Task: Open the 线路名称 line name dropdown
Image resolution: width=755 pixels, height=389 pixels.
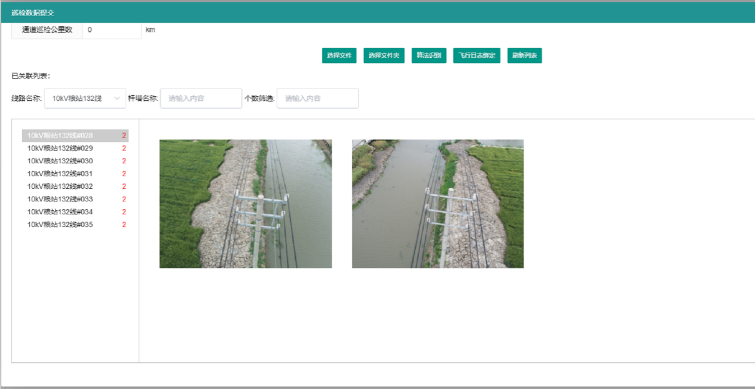Action: (85, 98)
